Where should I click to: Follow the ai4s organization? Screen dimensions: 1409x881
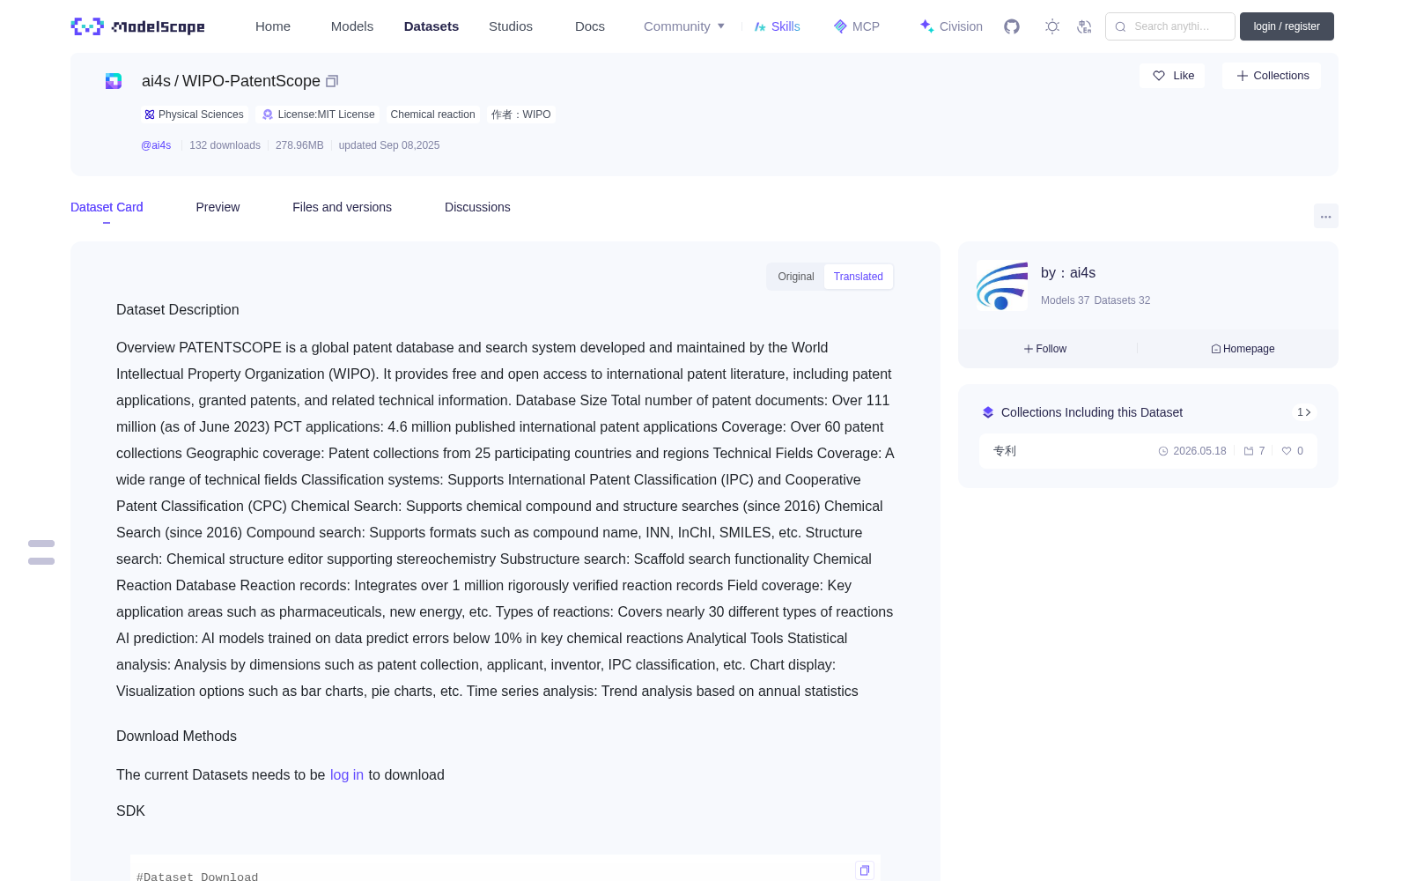[1045, 349]
